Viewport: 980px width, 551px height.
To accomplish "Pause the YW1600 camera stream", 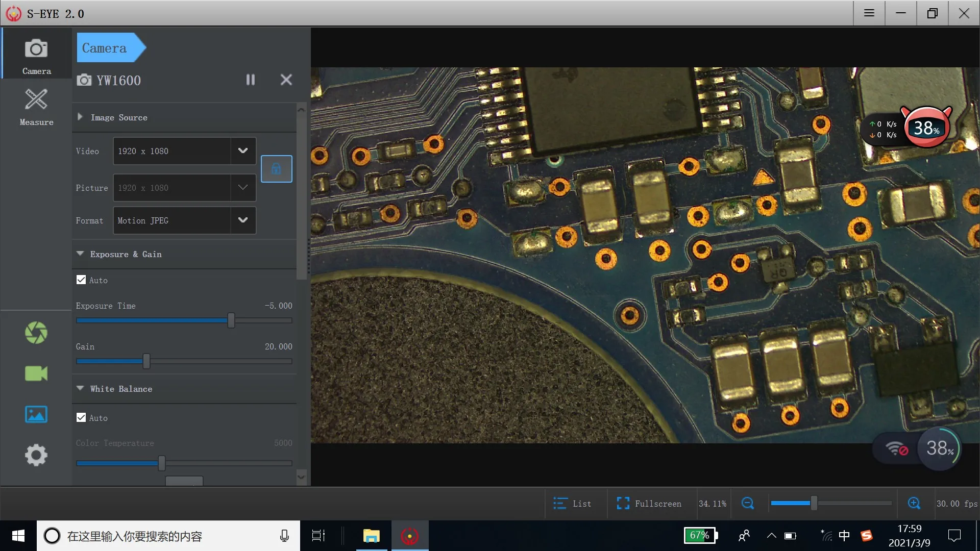I will pyautogui.click(x=250, y=80).
